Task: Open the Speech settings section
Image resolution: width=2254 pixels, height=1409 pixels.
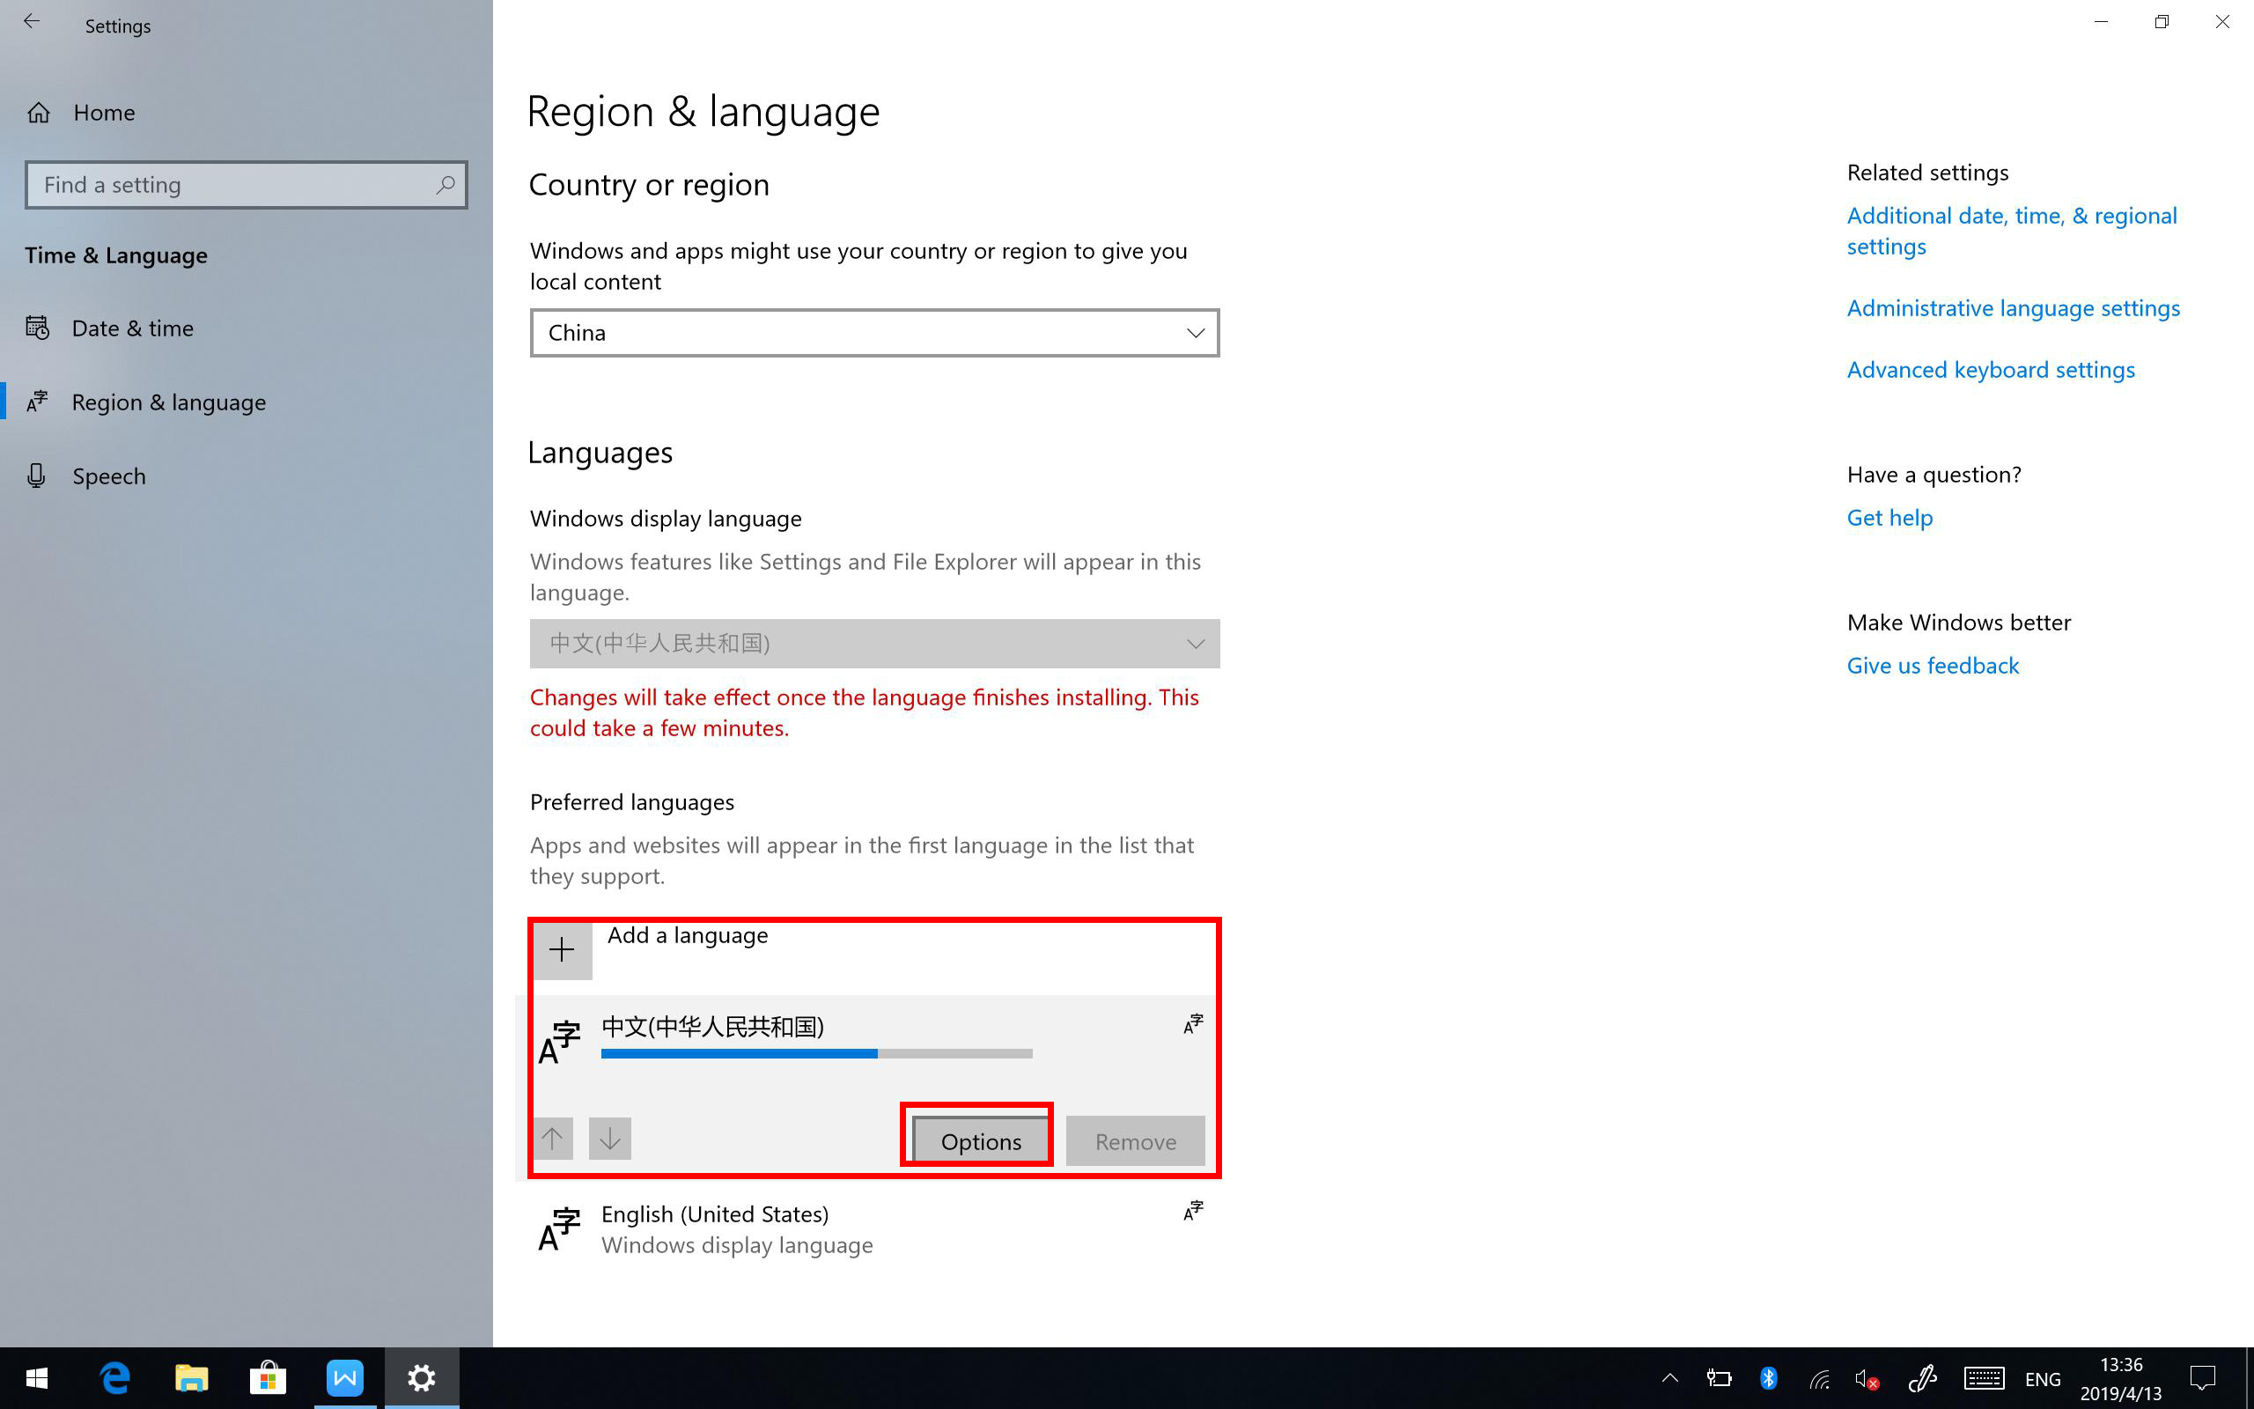Action: 109,476
